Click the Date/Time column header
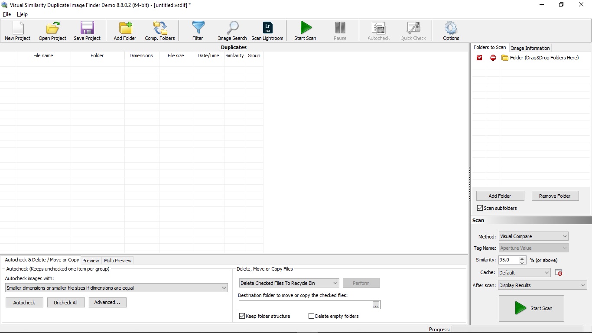 click(x=209, y=55)
